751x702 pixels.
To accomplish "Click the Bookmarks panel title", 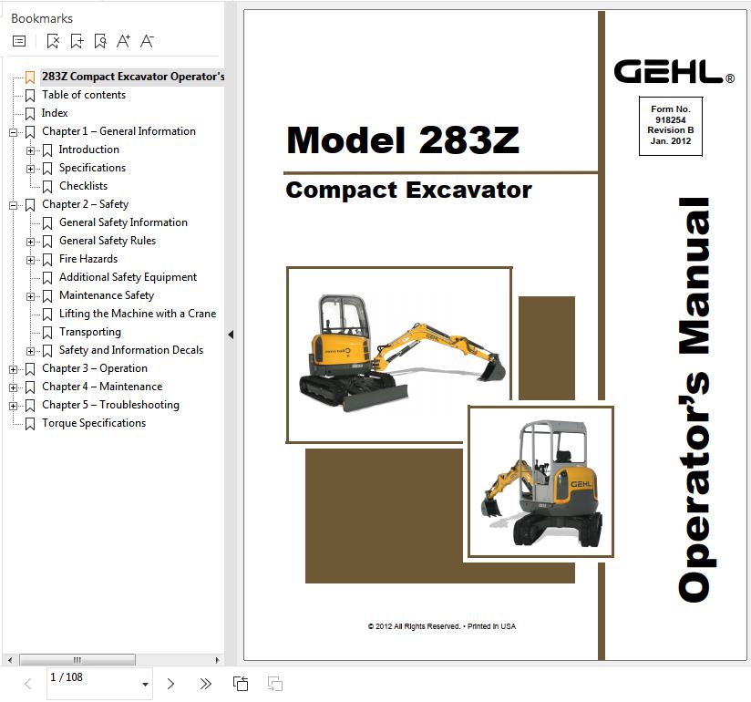I will click(x=42, y=18).
